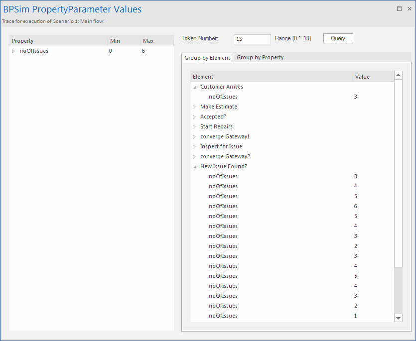Expand the Make Estimate element
416x341 pixels.
[x=194, y=107]
